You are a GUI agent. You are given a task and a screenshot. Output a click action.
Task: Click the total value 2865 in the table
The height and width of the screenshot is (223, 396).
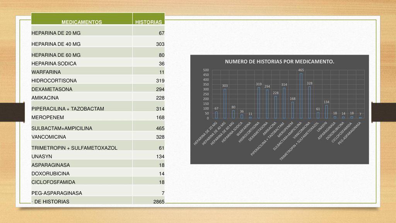click(159, 202)
